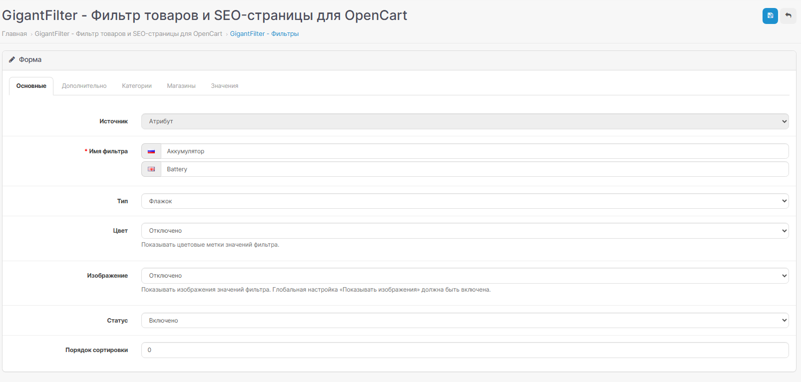This screenshot has height=382, width=801.
Task: Click the Порядок сортировки label
Action: pos(96,350)
